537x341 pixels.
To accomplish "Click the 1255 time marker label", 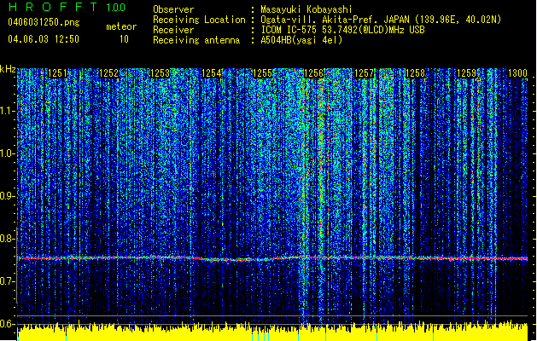I will pyautogui.click(x=262, y=72).
